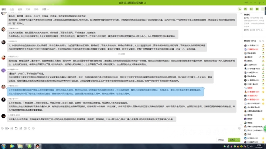Expand the 设置 dropdown menu
Screen dimensions: 266x149
click(x=45, y=10)
